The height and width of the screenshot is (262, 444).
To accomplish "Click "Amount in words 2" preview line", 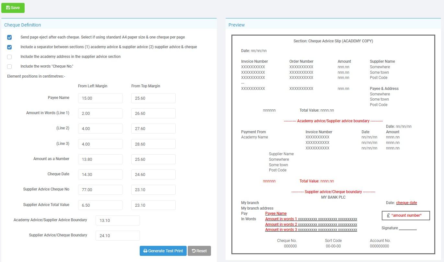I will (311, 224).
